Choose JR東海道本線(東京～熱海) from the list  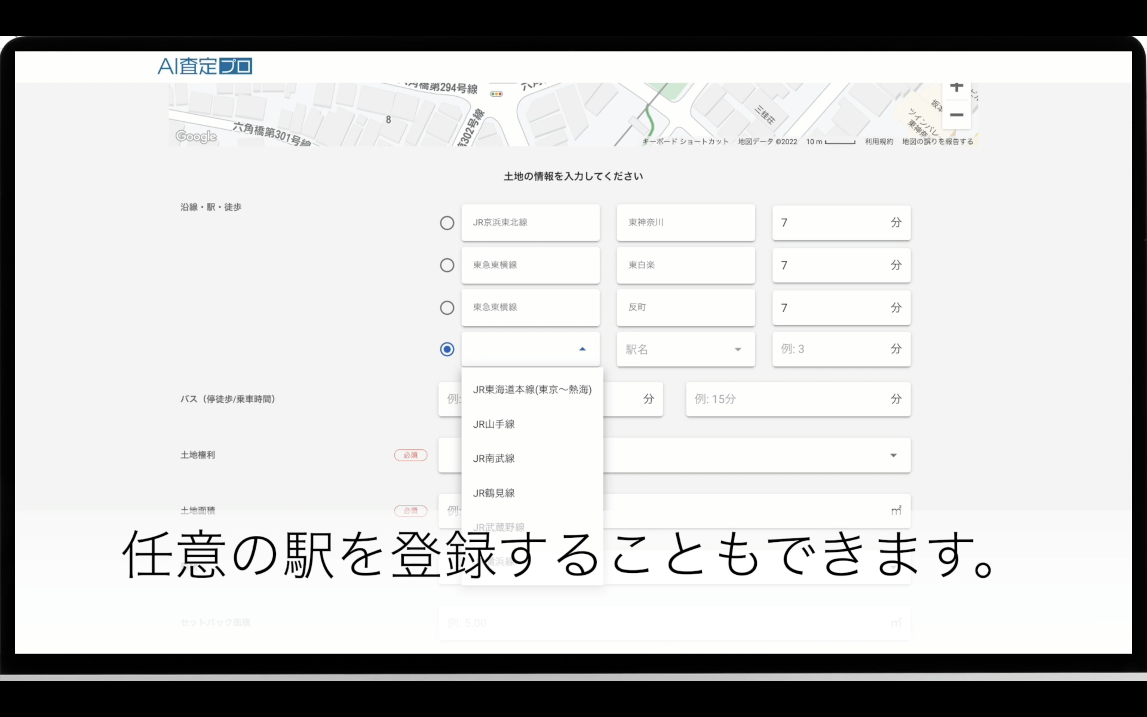pyautogui.click(x=532, y=389)
